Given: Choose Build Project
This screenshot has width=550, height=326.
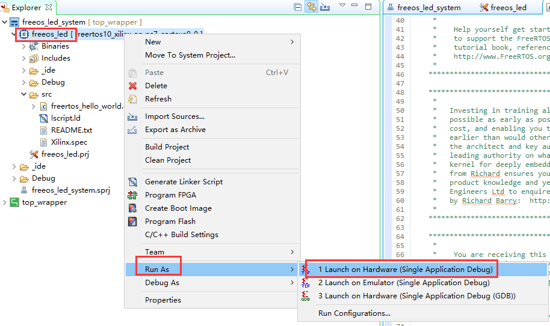Looking at the screenshot, I should [x=212, y=147].
